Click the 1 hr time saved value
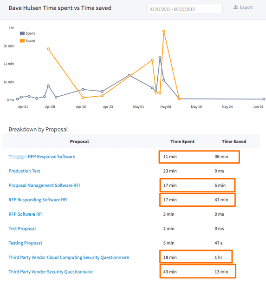 218,258
